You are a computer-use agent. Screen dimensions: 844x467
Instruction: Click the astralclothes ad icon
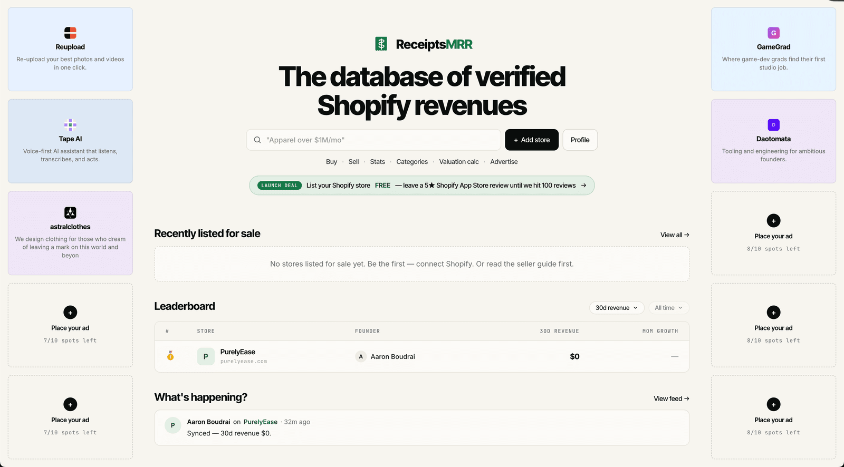click(x=70, y=212)
